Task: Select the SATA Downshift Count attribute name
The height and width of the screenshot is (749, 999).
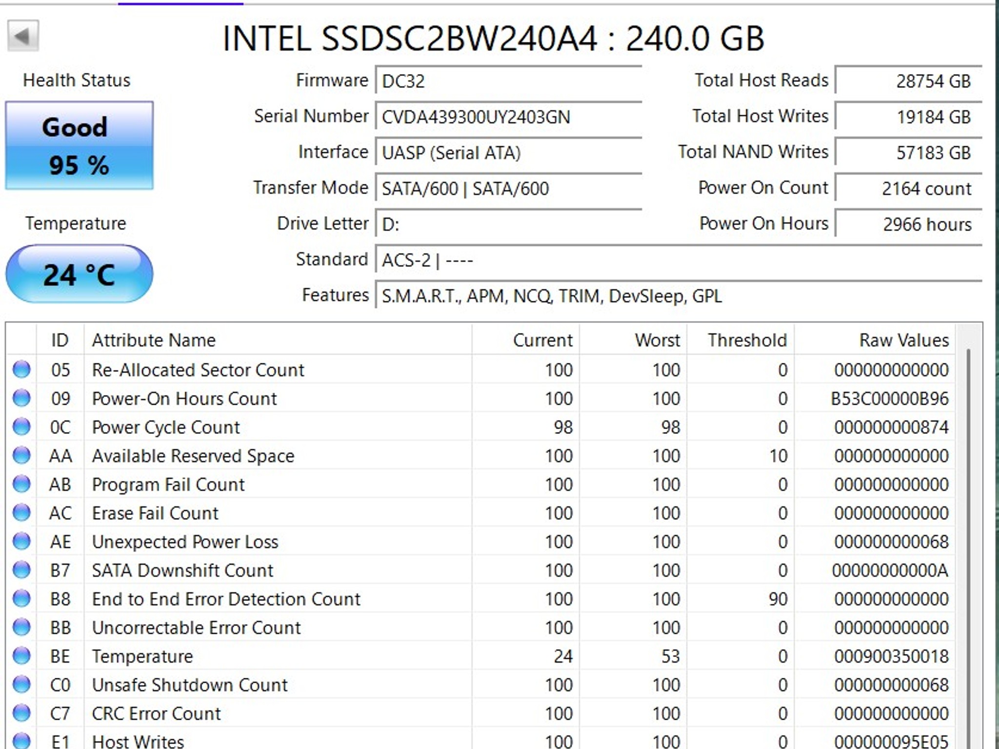Action: [x=182, y=570]
